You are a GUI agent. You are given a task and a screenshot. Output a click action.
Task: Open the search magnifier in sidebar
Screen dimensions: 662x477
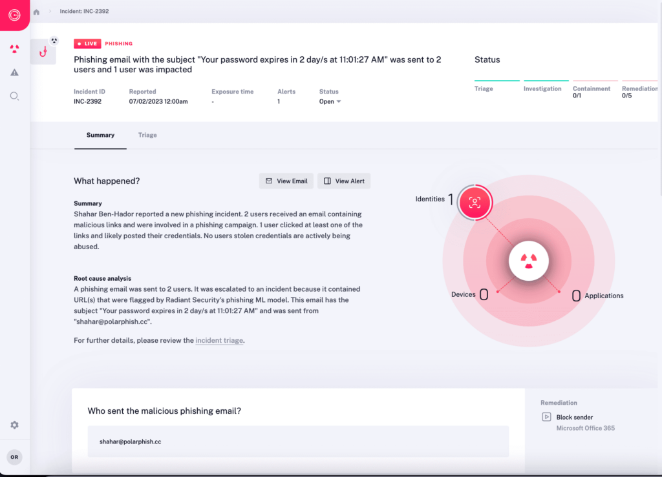coord(14,96)
